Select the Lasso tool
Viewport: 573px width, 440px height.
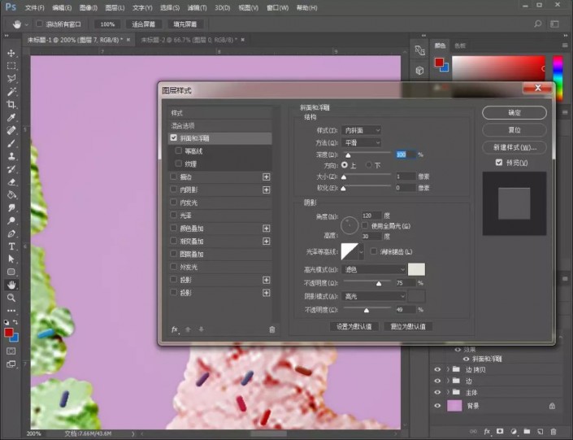(x=11, y=79)
